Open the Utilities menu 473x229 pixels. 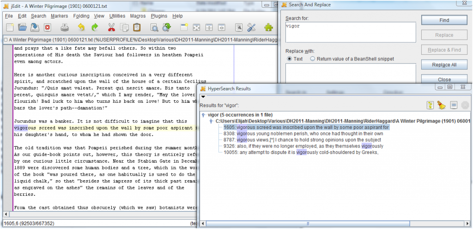tap(117, 16)
